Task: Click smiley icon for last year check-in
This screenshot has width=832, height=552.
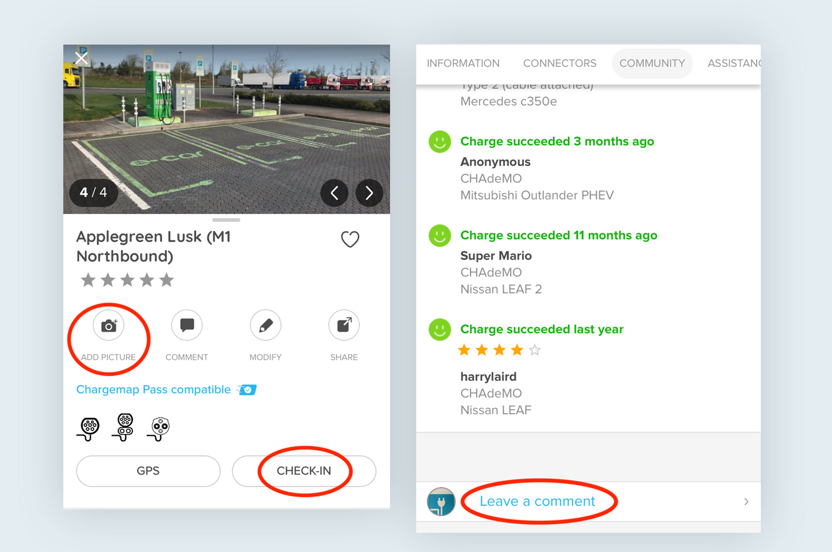Action: (439, 330)
